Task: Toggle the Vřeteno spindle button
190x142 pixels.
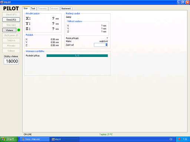Action: click(9, 30)
